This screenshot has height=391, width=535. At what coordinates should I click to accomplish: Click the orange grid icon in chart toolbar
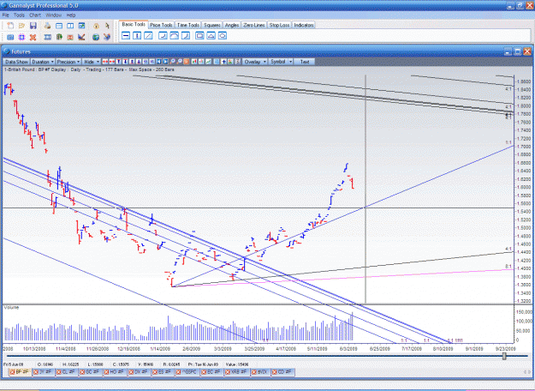click(x=187, y=62)
